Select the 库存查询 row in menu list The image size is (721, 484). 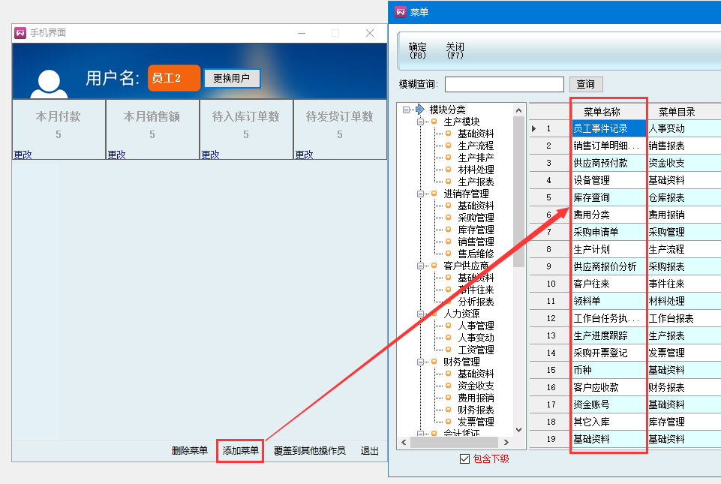pyautogui.click(x=608, y=198)
